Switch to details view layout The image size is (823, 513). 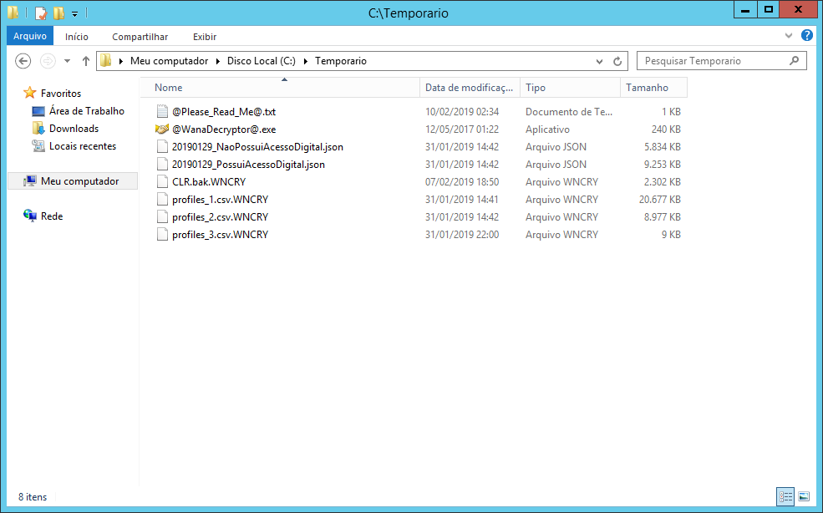(785, 496)
